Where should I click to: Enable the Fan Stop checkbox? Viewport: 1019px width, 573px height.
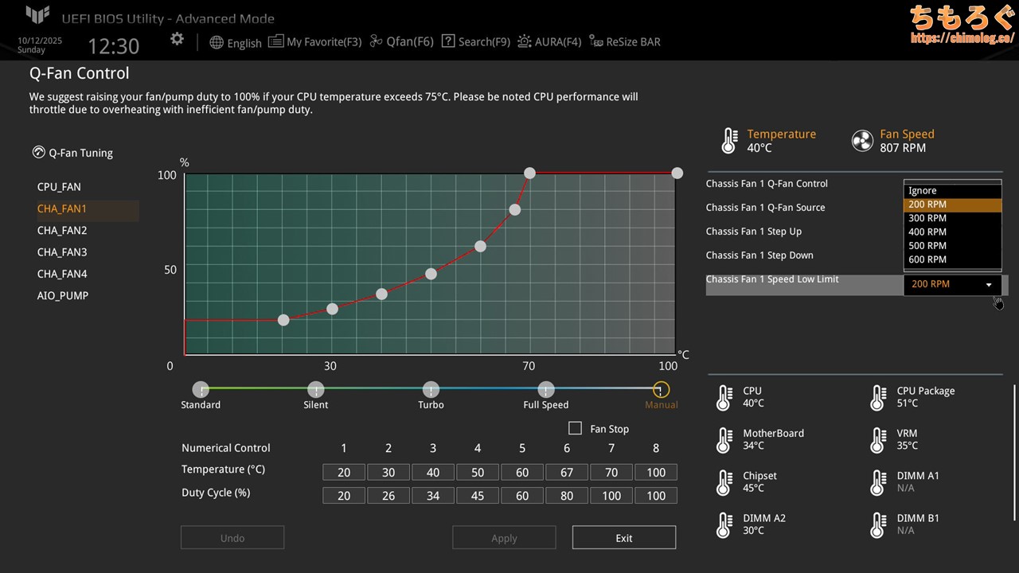575,428
